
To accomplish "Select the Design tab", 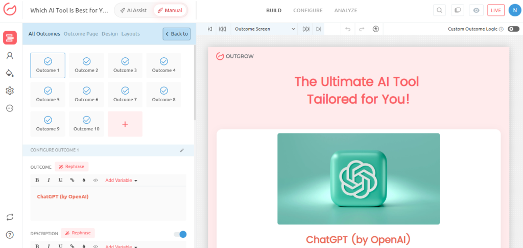I will (x=110, y=34).
